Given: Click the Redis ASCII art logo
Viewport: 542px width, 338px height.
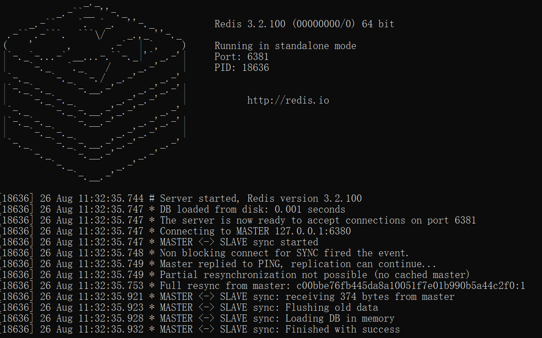Looking at the screenshot, I should [x=95, y=92].
